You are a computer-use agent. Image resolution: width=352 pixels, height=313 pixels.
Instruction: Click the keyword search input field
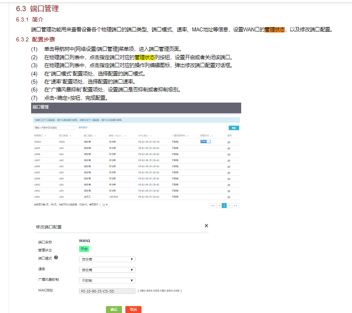point(55,128)
